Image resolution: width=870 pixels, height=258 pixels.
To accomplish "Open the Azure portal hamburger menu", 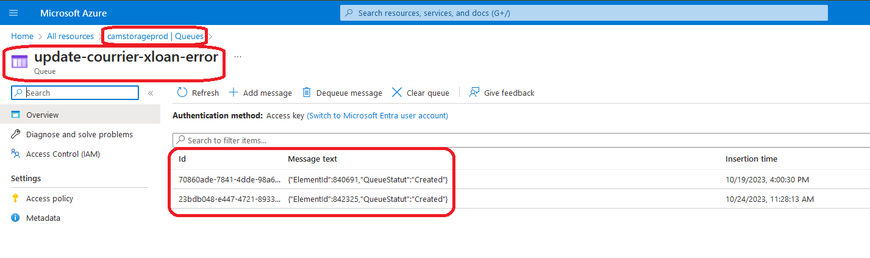I will 14,13.
